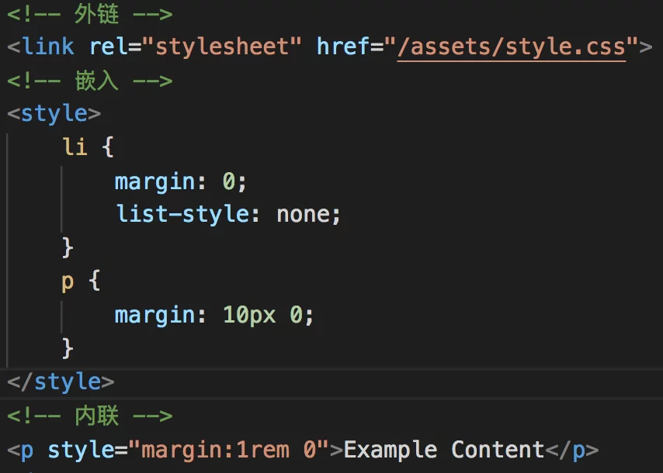Image resolution: width=663 pixels, height=473 pixels.
Task: Click the p selector in style block
Action: [68, 281]
